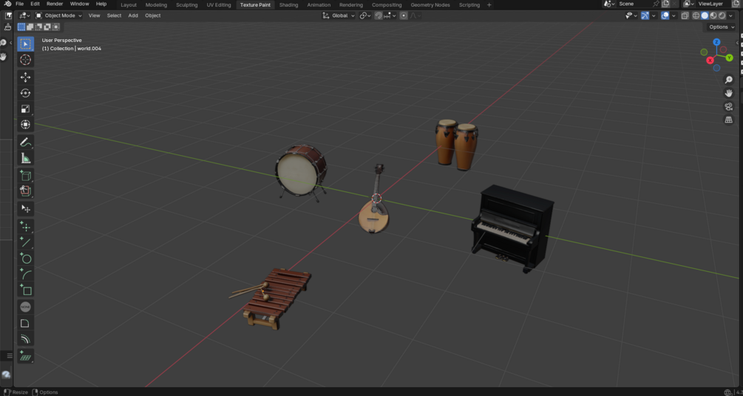Switch to the Shading workspace tab

point(288,4)
